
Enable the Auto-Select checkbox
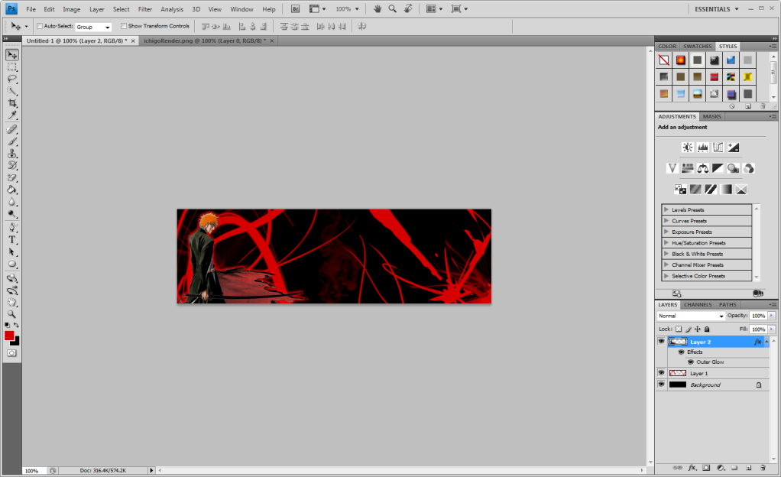40,26
